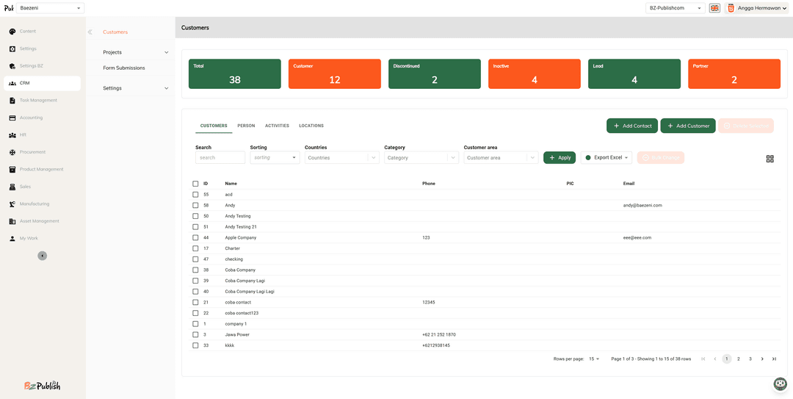Select all rows with header checkbox
Screen dimensions: 793x399
[195, 184]
